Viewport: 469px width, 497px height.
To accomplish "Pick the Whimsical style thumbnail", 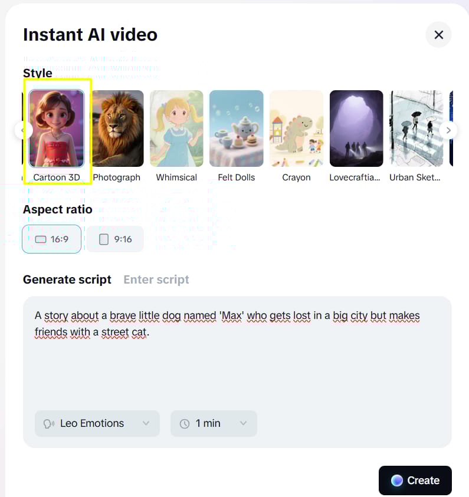I will (x=176, y=129).
